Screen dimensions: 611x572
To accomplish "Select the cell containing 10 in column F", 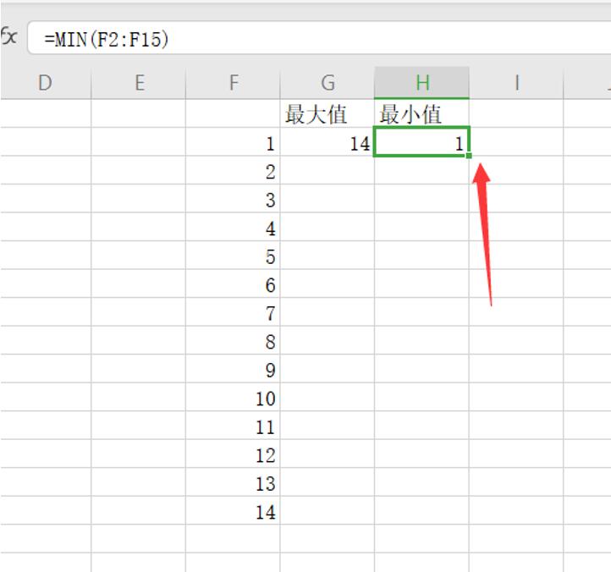I will (233, 397).
